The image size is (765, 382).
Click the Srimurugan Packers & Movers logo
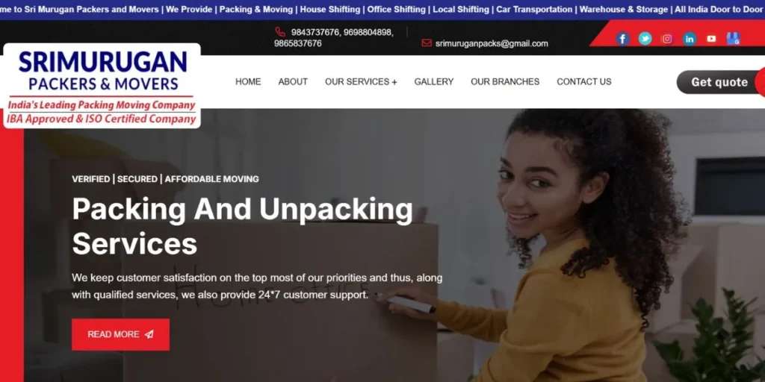coord(102,86)
